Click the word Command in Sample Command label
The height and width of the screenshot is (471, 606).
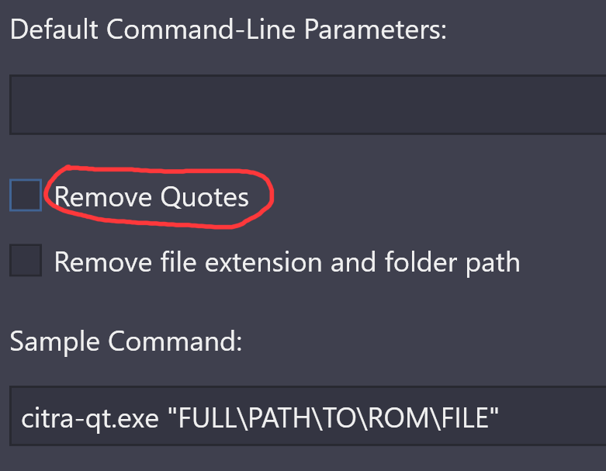[x=175, y=341]
